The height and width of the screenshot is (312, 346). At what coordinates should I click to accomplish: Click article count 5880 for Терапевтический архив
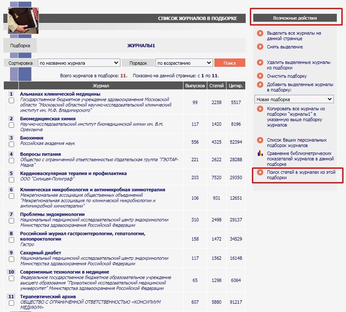[217, 302]
